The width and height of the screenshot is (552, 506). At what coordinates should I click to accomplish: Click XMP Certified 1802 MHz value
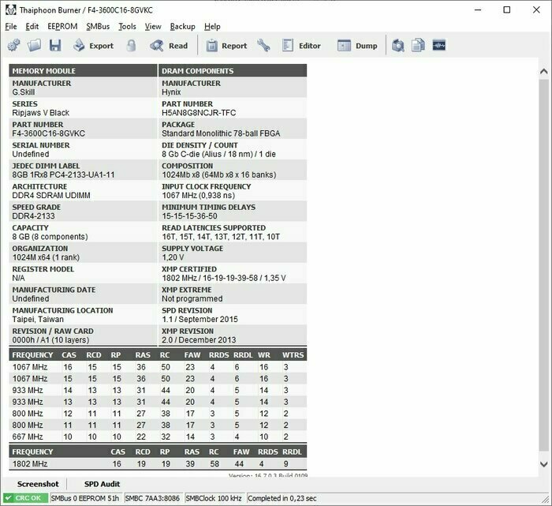click(x=223, y=278)
